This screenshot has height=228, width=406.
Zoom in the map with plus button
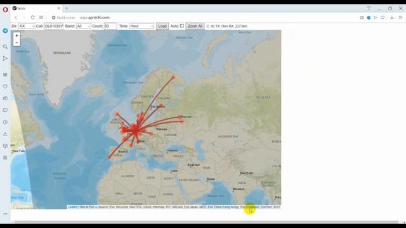click(x=17, y=35)
